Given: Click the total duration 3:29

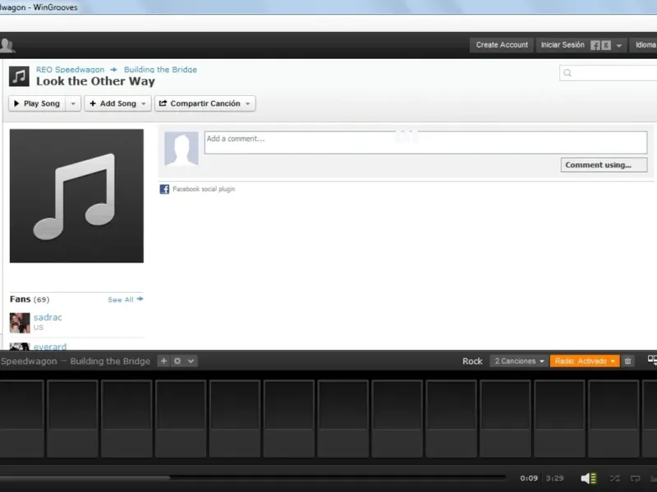Looking at the screenshot, I should click(x=554, y=478).
